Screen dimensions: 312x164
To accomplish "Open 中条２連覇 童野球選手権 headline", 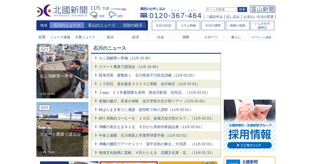I will (x=144, y=135).
